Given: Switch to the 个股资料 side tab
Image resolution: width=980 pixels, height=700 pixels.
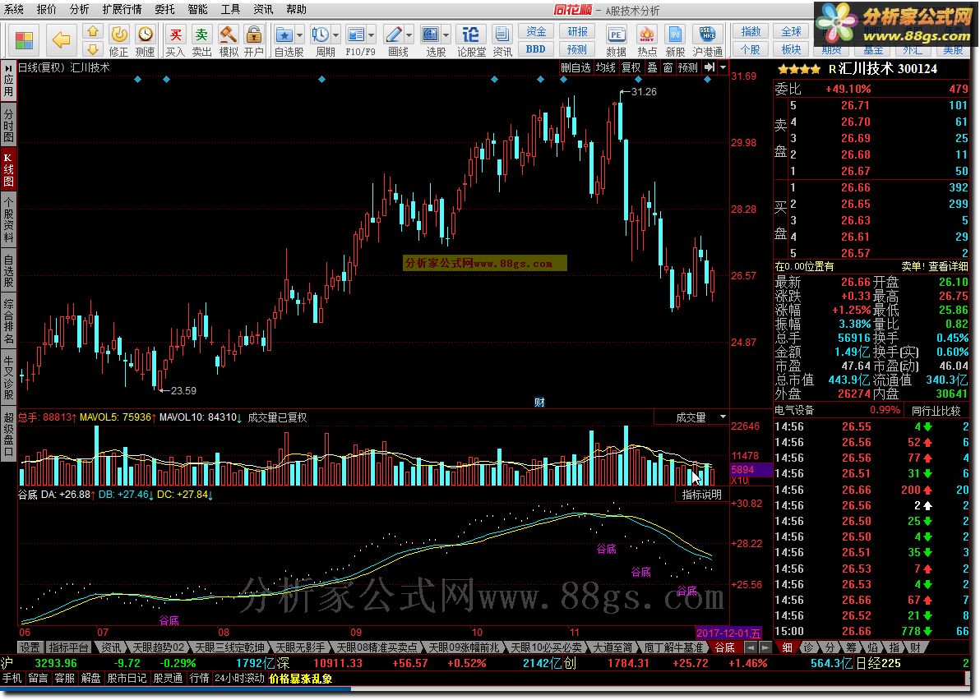Looking at the screenshot, I should [x=9, y=220].
